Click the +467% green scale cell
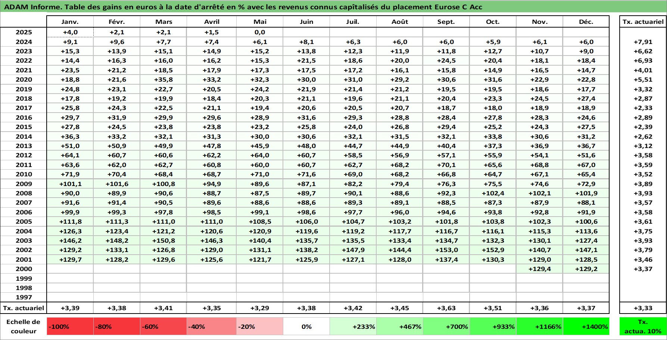This screenshot has height=340, width=667. pos(400,327)
